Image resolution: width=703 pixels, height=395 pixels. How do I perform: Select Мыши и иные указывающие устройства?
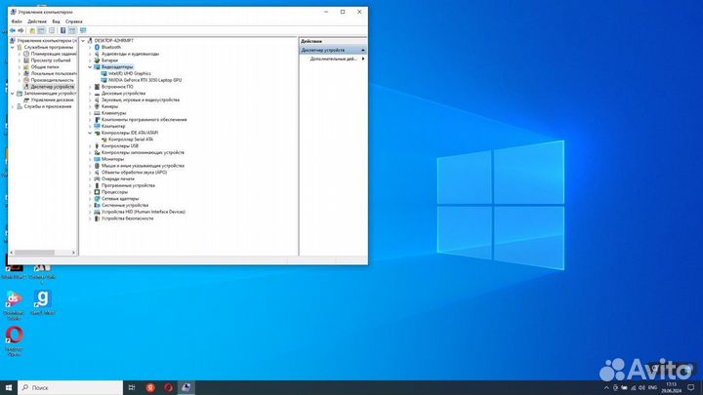143,166
